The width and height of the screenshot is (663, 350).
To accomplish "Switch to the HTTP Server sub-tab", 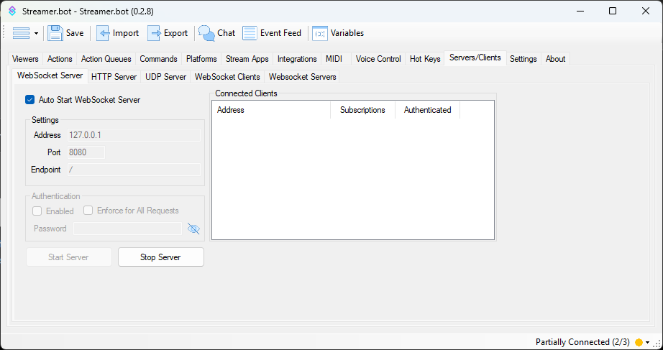I will (114, 76).
